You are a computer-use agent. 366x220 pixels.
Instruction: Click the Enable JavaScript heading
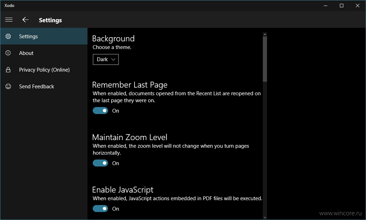tap(123, 190)
